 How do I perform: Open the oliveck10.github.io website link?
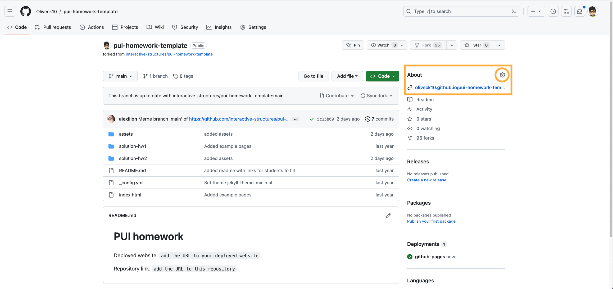pyautogui.click(x=460, y=88)
